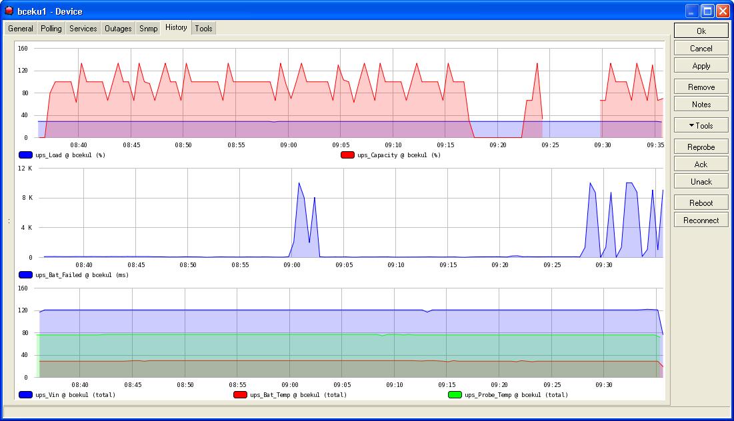
Task: Click the bceku1 - Device window title
Action: pos(49,11)
